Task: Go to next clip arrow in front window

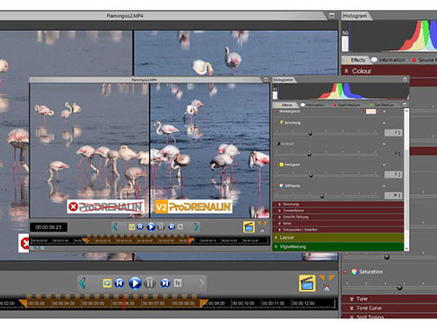Action: [x=196, y=227]
